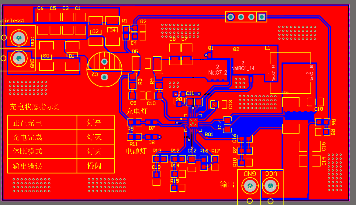Click the 电源灯 silkscreen text
The height and width of the screenshot is (205, 356).
[x=136, y=151]
